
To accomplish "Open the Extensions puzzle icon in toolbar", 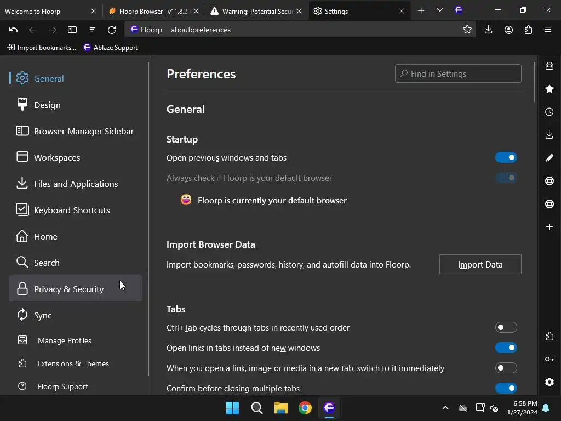I will pyautogui.click(x=529, y=30).
